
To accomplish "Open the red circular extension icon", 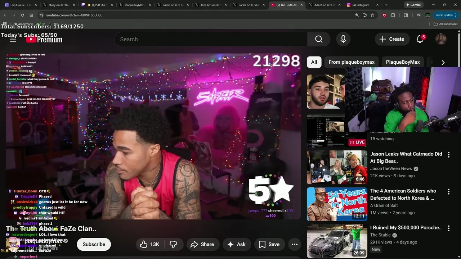I will pos(384,15).
